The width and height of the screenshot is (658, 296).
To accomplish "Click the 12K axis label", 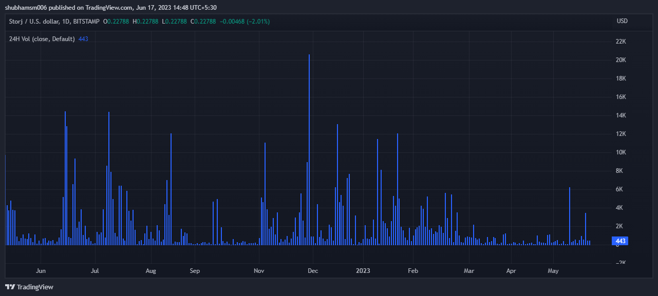I will (x=621, y=134).
